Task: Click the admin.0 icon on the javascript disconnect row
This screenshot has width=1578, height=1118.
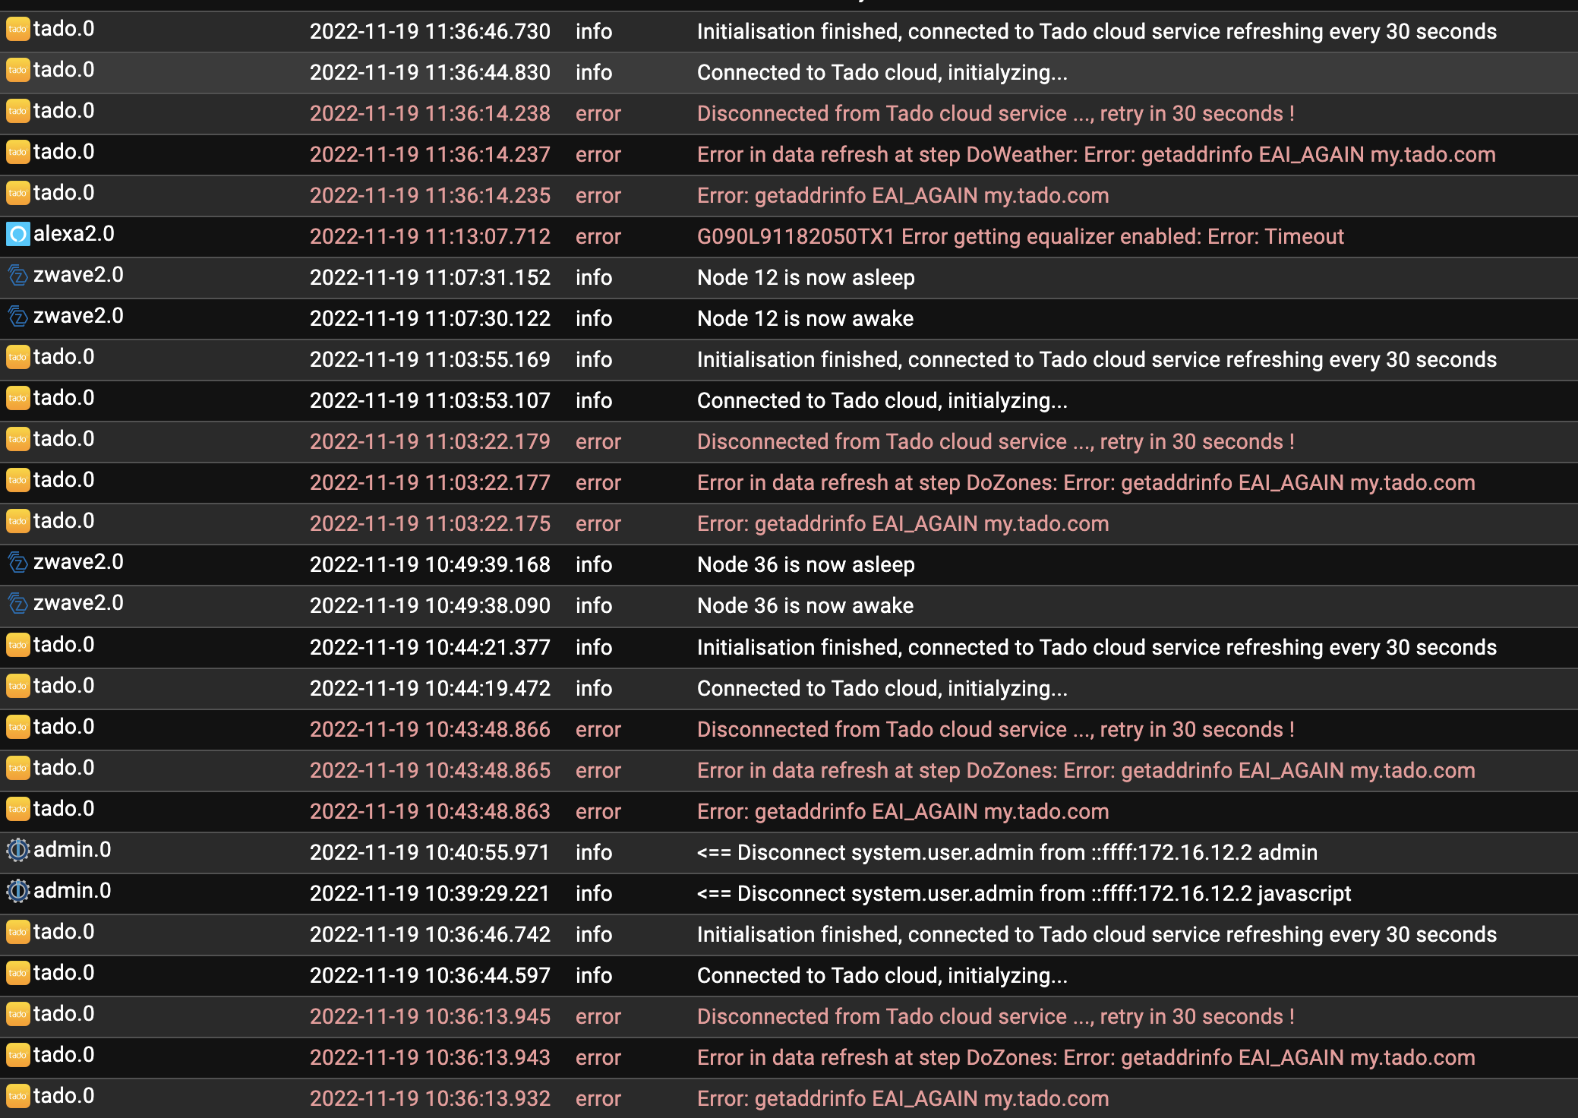Action: 17,891
